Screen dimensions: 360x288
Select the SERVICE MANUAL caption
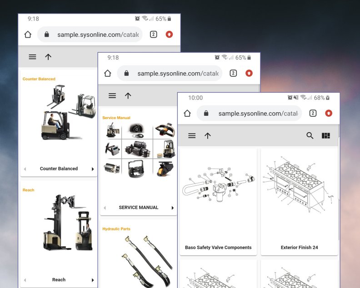coord(139,208)
